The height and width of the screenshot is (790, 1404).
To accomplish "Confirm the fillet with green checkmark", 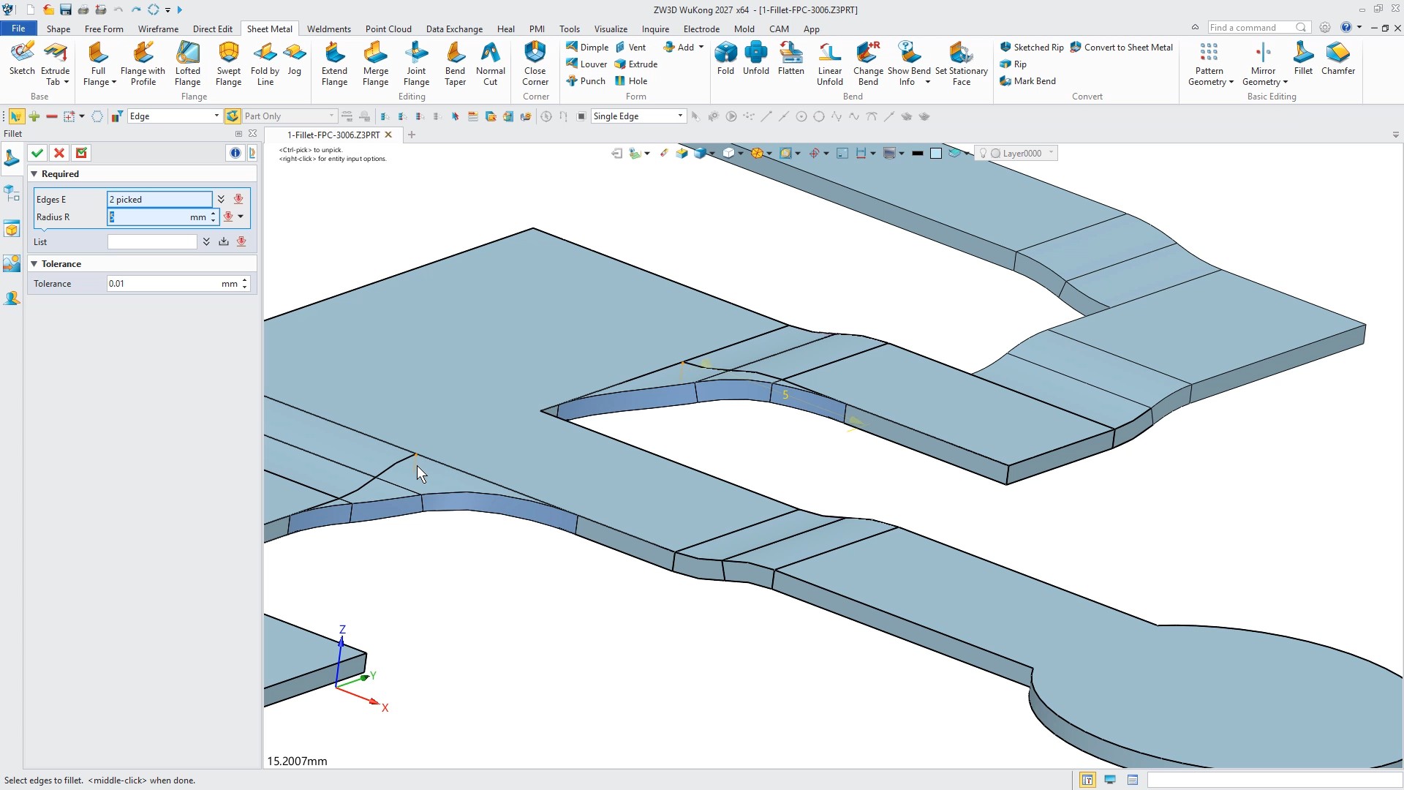I will (x=37, y=153).
